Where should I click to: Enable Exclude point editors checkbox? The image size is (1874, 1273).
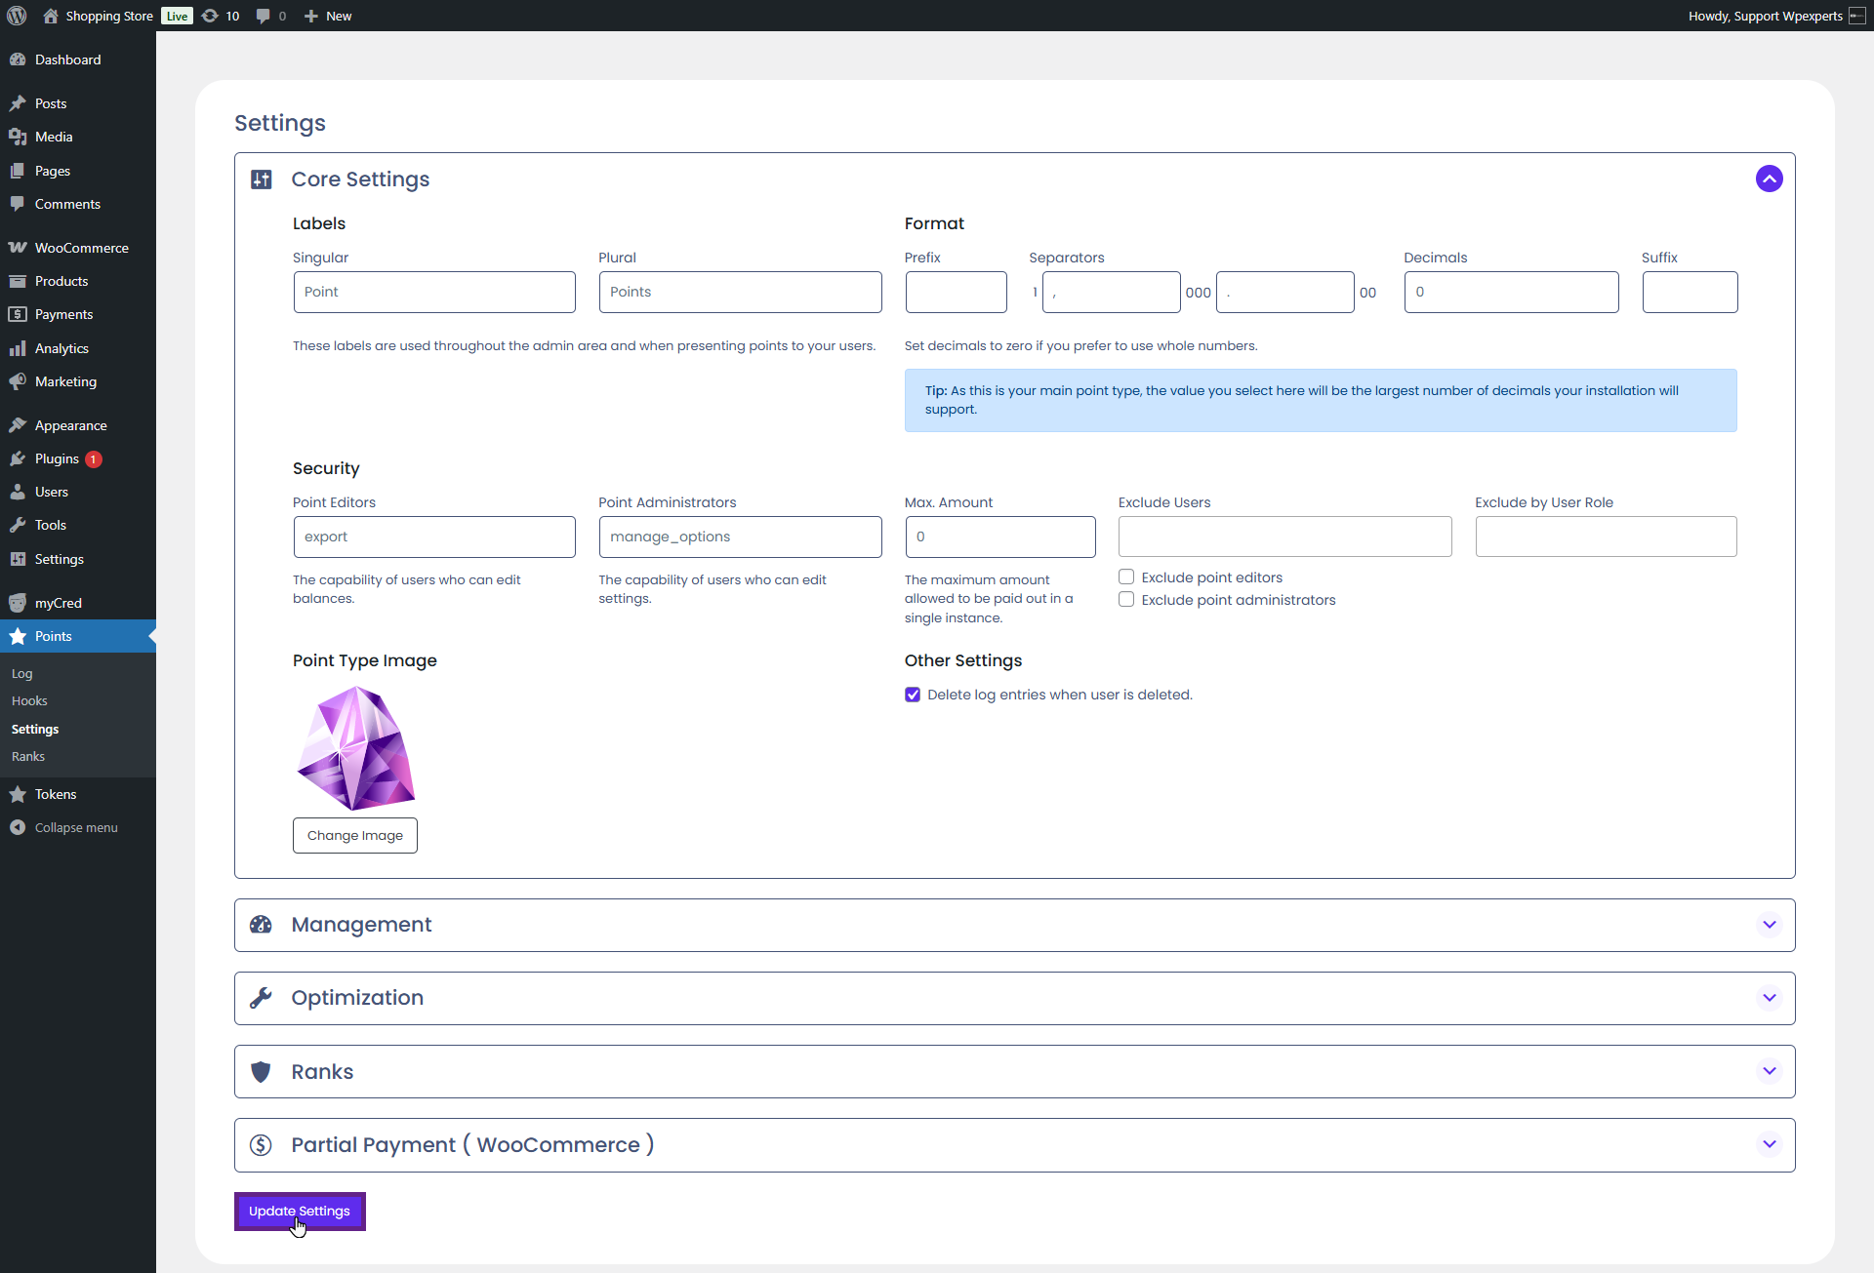(1126, 577)
